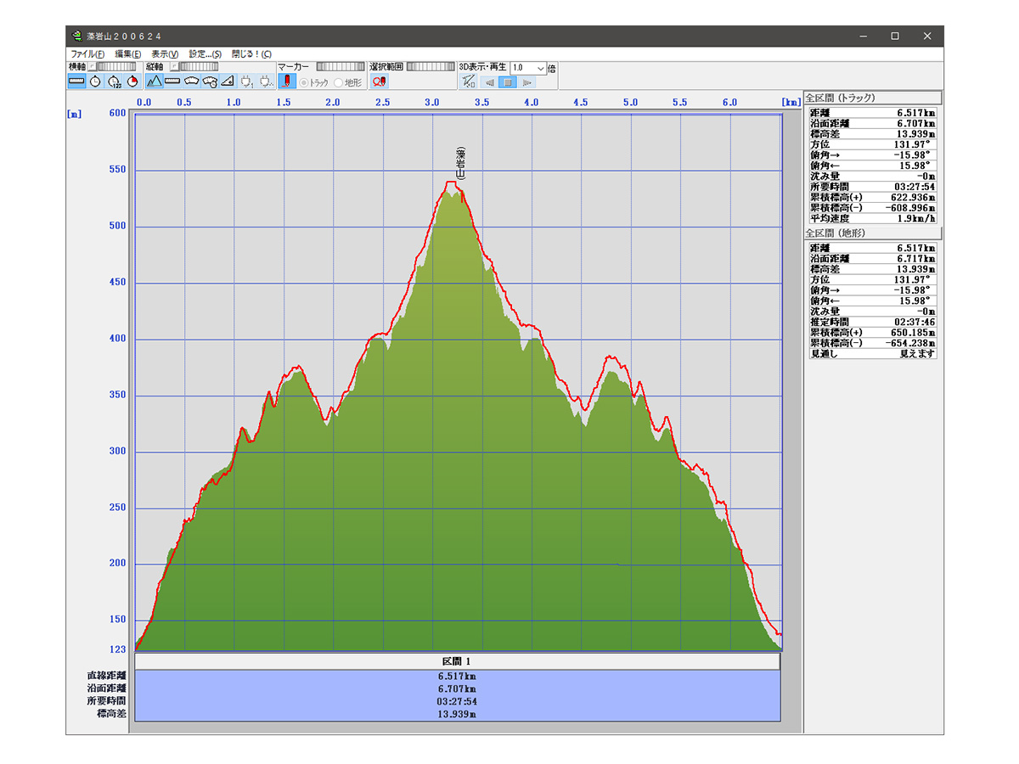Adjust the マーカー slider
1019x764 pixels.
pyautogui.click(x=340, y=66)
